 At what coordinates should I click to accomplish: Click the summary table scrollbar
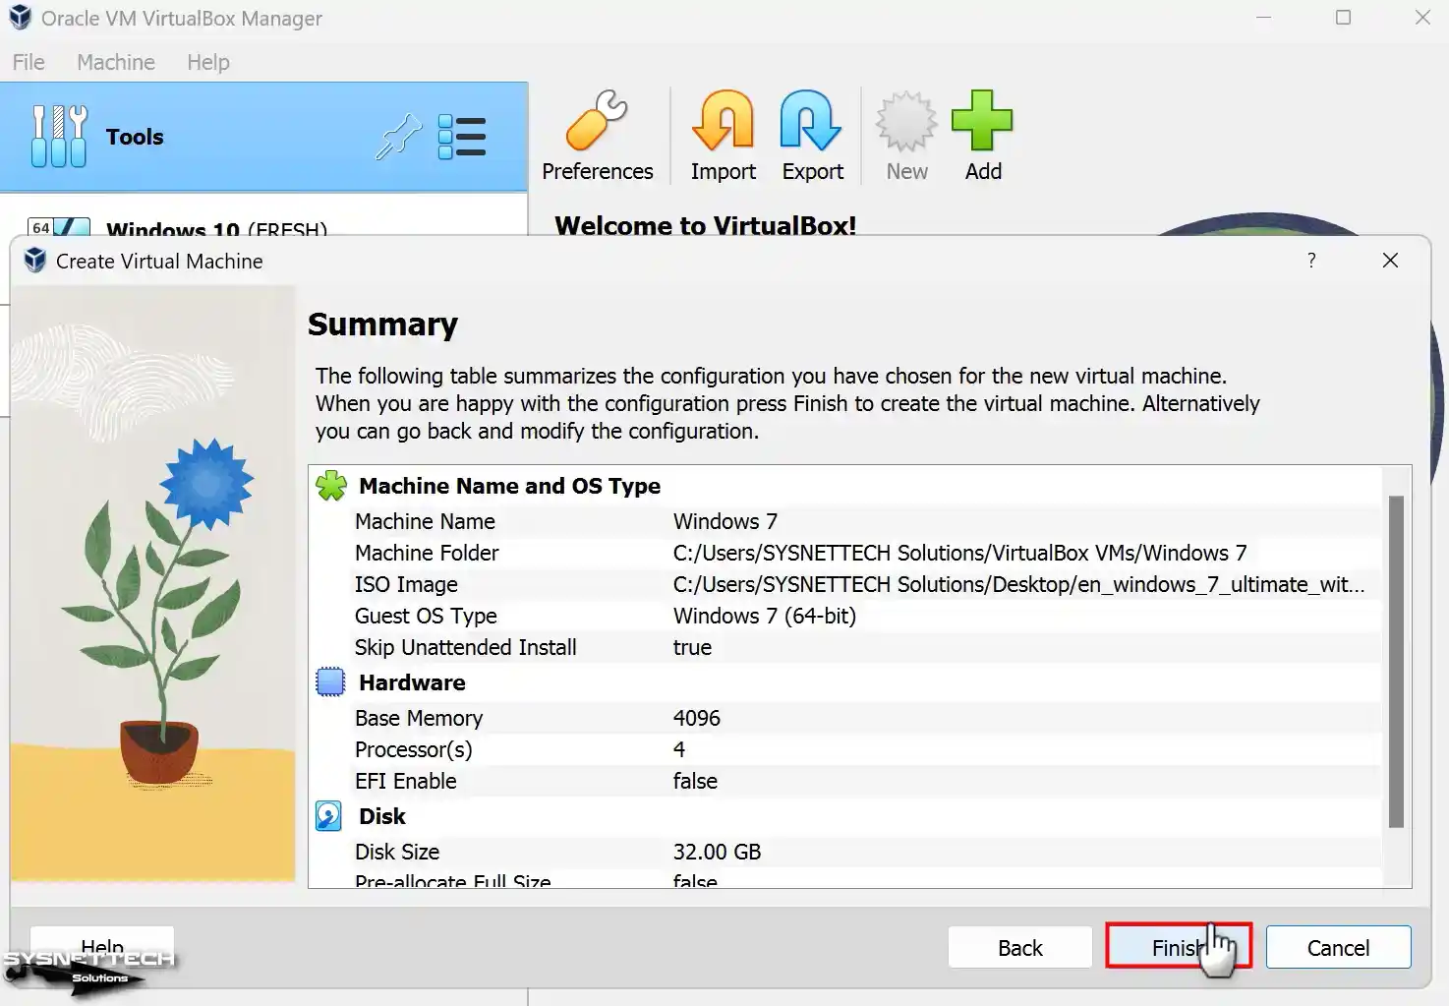(1396, 661)
